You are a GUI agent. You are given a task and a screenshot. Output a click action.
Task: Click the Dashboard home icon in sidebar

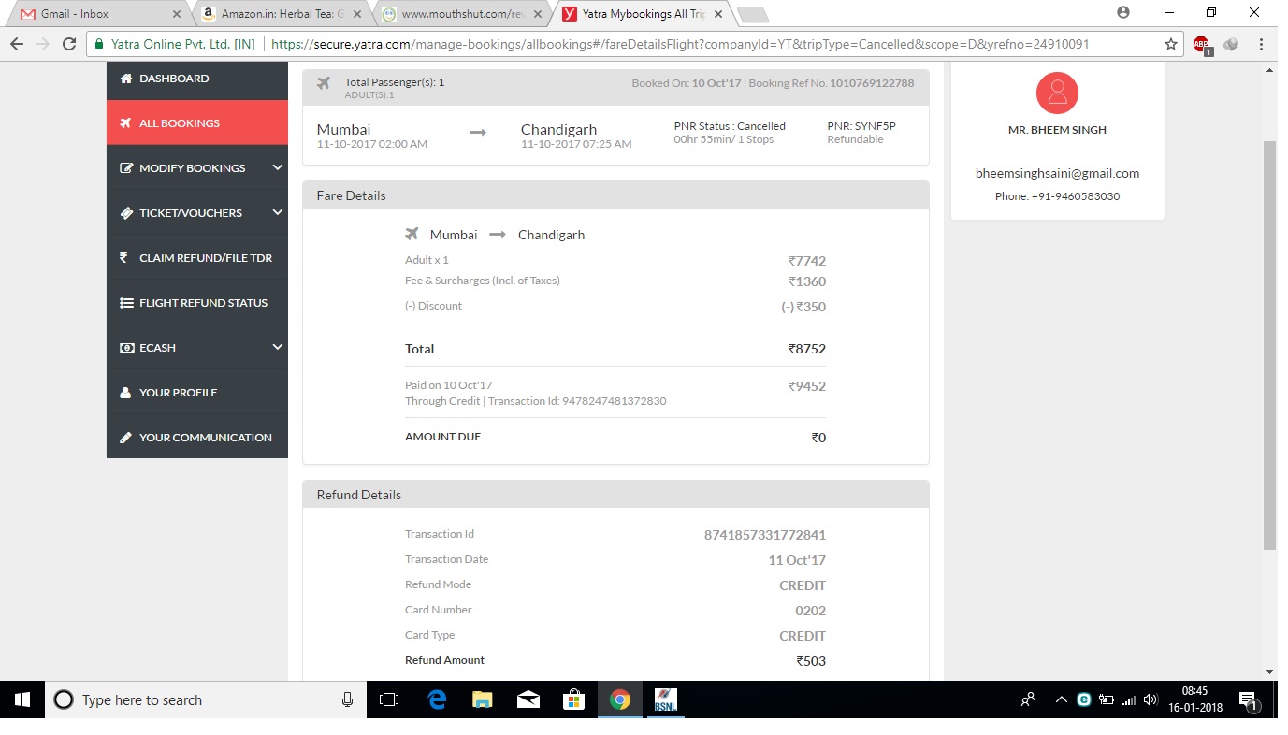click(x=125, y=79)
